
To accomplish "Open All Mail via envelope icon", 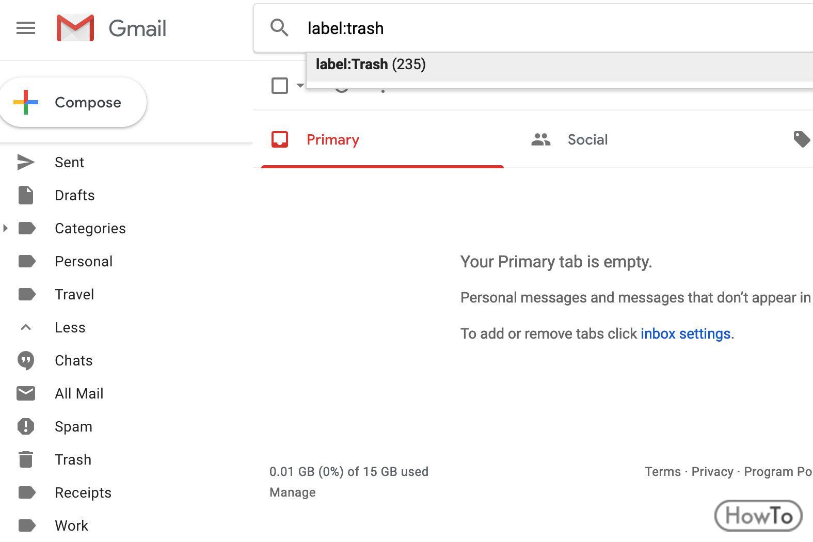I will click(x=26, y=393).
